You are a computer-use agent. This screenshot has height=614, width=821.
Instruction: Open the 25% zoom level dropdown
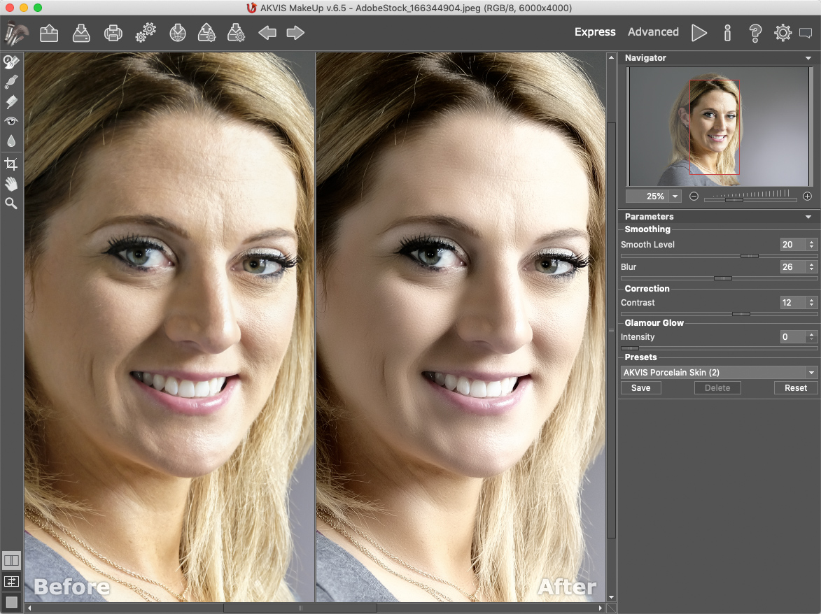[675, 197]
